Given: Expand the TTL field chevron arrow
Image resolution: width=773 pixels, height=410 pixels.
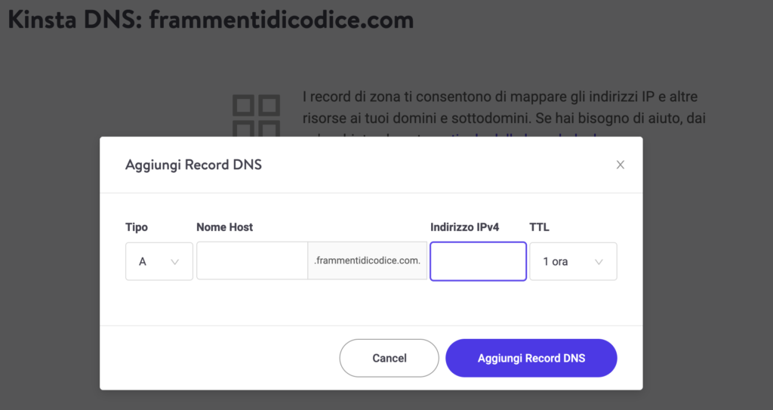Looking at the screenshot, I should 599,262.
